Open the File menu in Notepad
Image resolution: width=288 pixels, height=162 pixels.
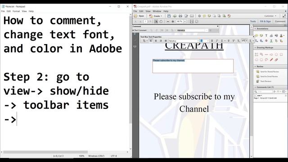pyautogui.click(x=3, y=11)
